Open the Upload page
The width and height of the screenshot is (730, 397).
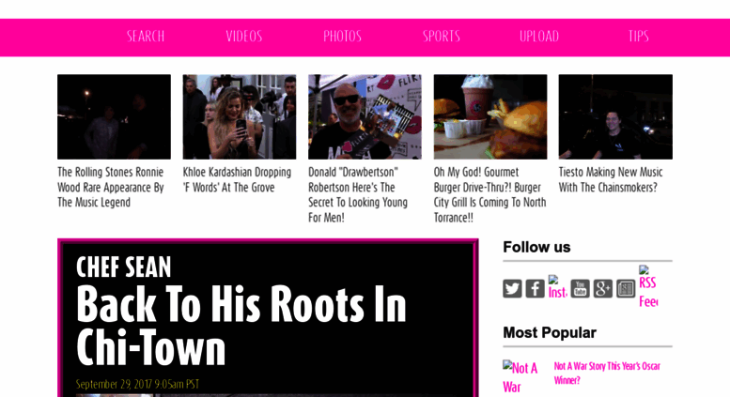pyautogui.click(x=539, y=37)
